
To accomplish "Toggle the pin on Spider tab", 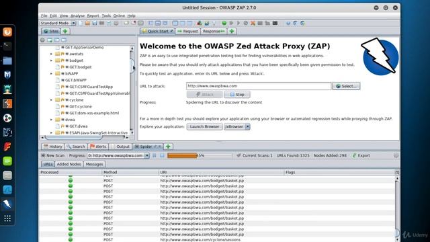I will coord(155,147).
